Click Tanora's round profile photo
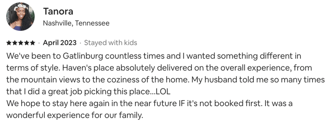 click(x=21, y=17)
